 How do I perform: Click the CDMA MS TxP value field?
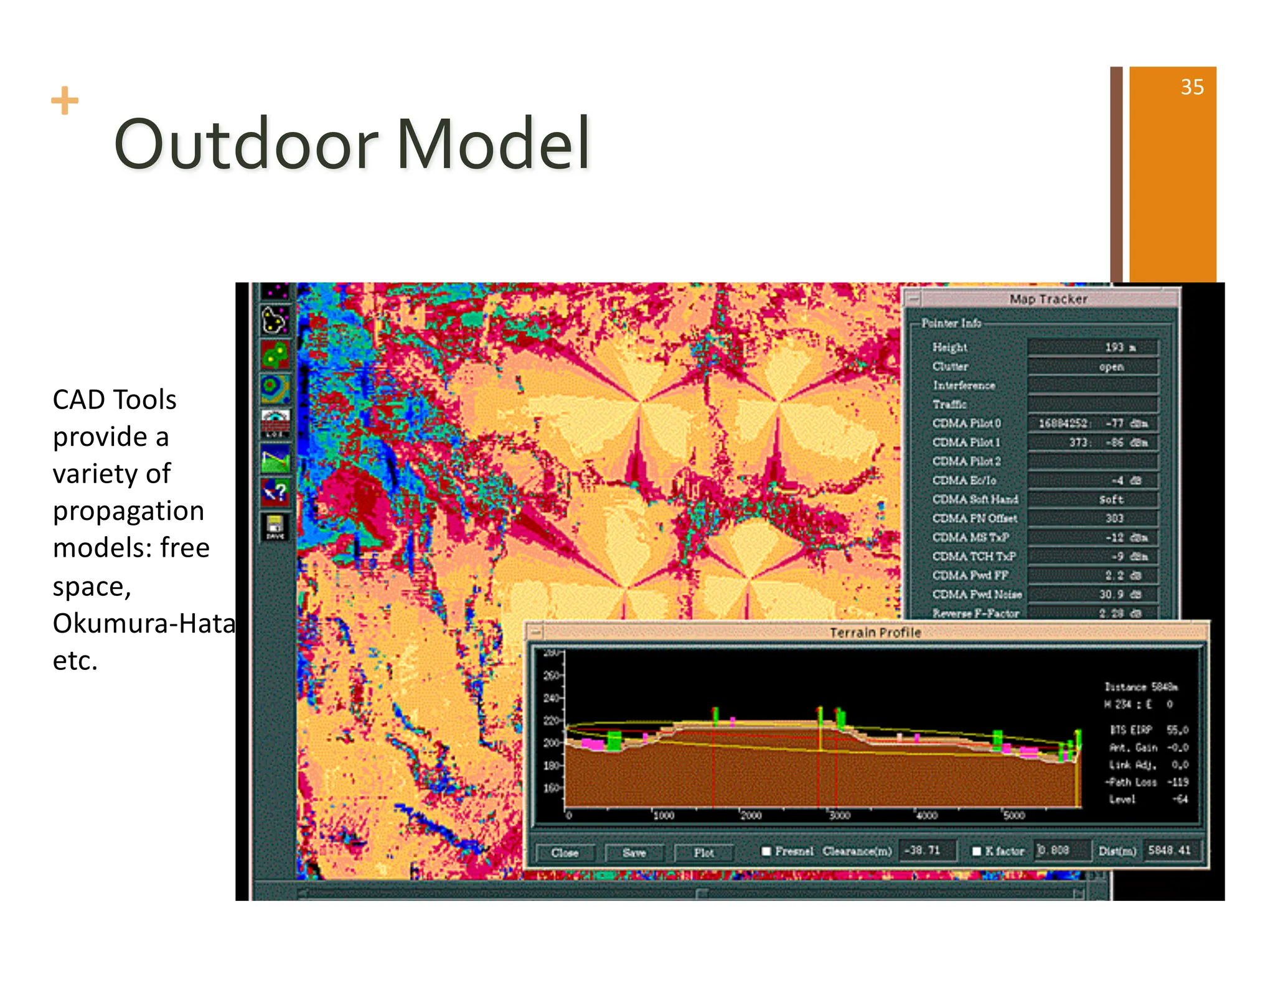click(1093, 537)
